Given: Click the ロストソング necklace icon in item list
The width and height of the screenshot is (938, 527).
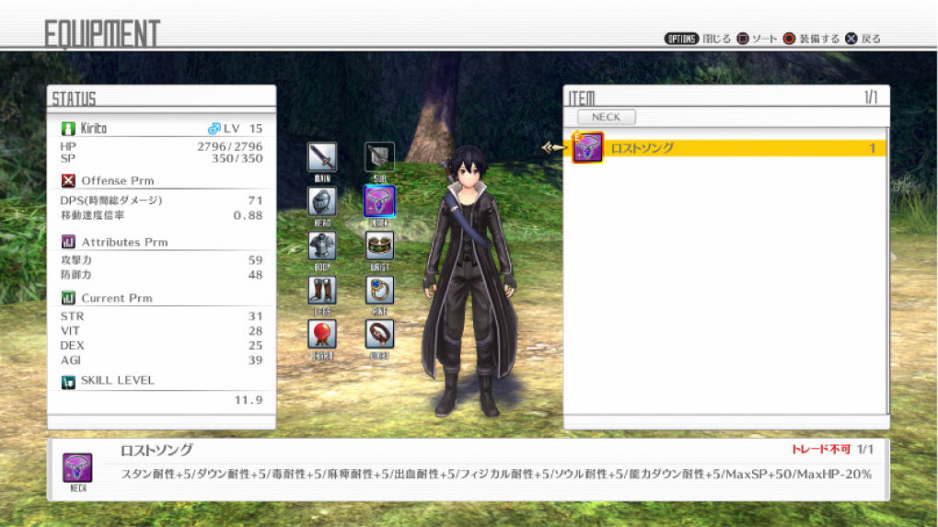Looking at the screenshot, I should [587, 147].
